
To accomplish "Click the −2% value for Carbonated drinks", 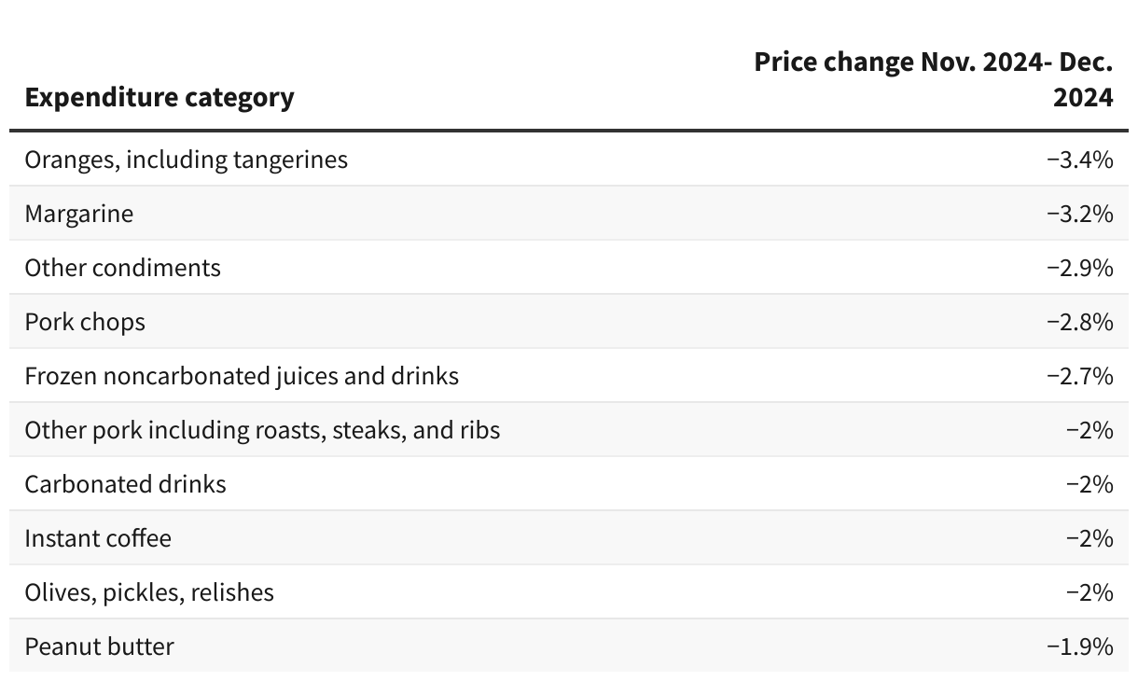I will 1089,484.
